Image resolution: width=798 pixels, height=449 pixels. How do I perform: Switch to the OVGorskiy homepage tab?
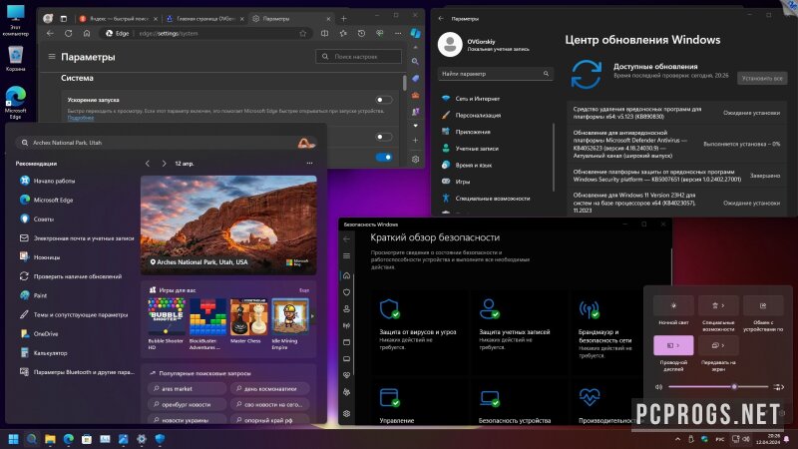(x=205, y=18)
